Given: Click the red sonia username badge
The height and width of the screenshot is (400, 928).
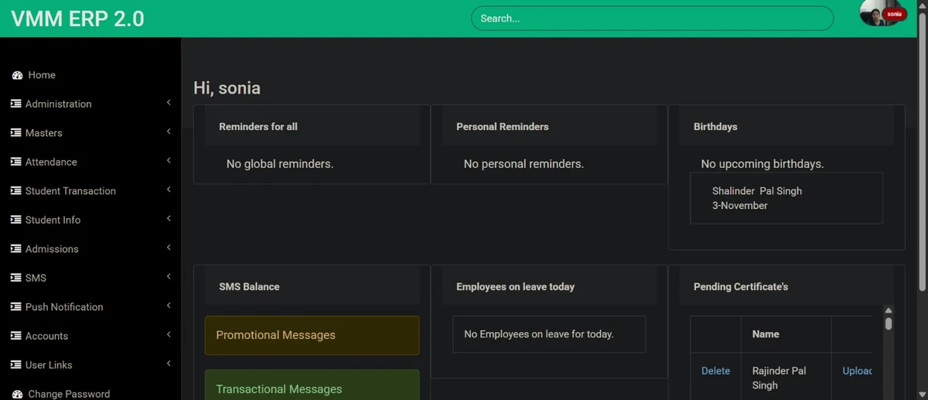Looking at the screenshot, I should tap(895, 14).
